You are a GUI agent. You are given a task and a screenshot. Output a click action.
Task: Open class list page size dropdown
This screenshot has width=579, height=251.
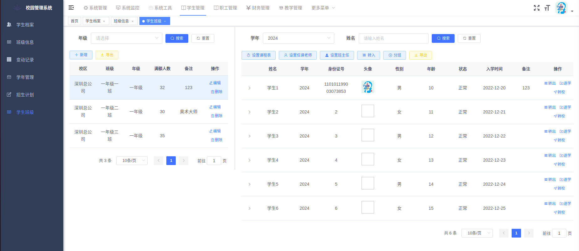(132, 161)
